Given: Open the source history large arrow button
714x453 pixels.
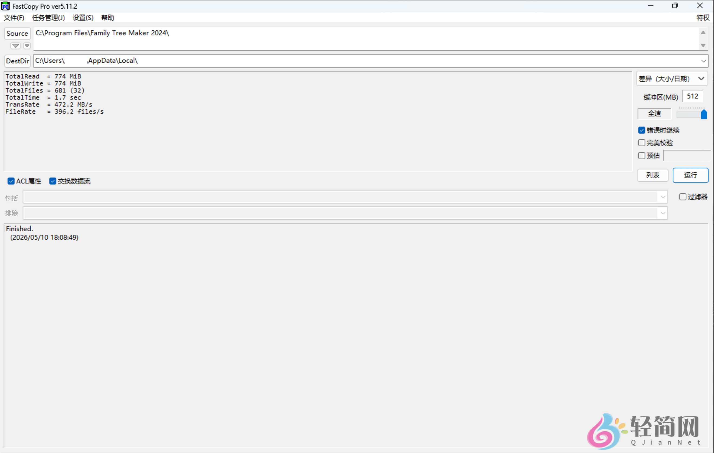Looking at the screenshot, I should [15, 46].
